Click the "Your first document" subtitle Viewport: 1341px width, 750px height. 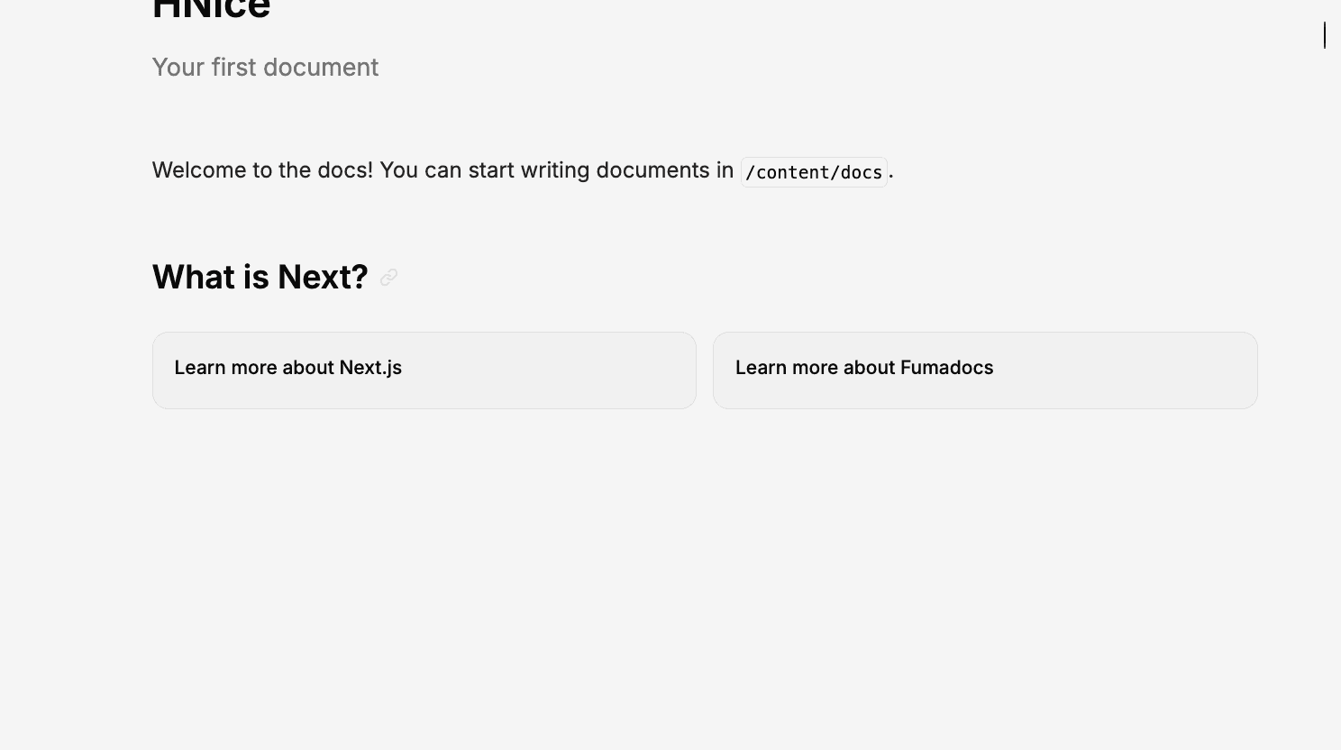(x=265, y=68)
